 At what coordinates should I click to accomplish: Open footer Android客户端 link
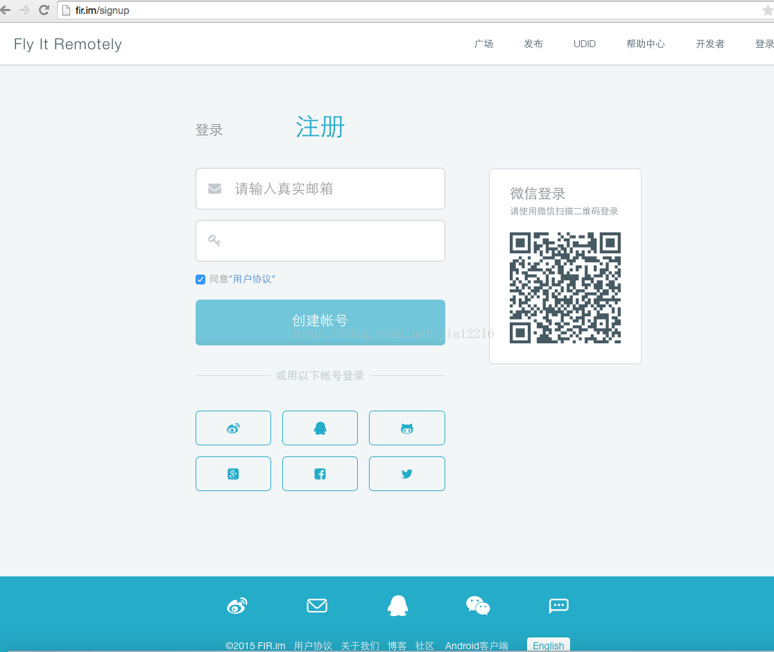[476, 646]
